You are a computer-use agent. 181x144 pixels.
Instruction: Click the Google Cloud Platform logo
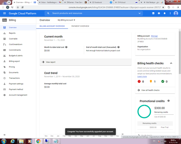[23, 13]
